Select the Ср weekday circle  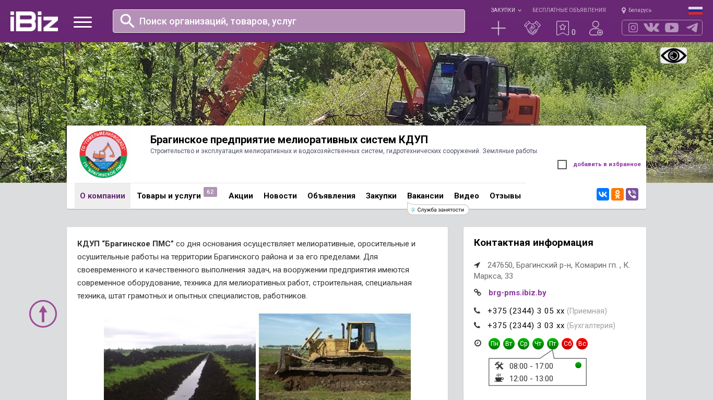point(524,344)
